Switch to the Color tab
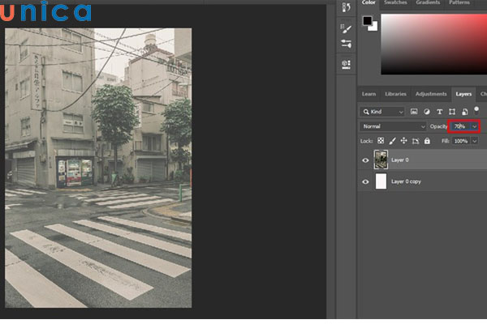Viewport: 487px width, 324px height. (368, 2)
